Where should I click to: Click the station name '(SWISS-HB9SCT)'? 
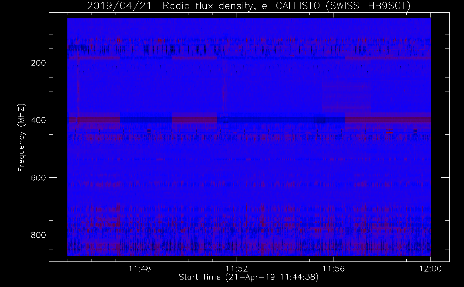(368, 6)
